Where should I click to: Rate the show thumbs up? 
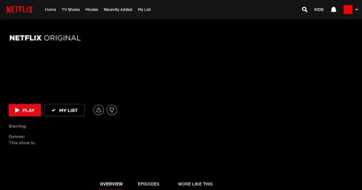(99, 110)
